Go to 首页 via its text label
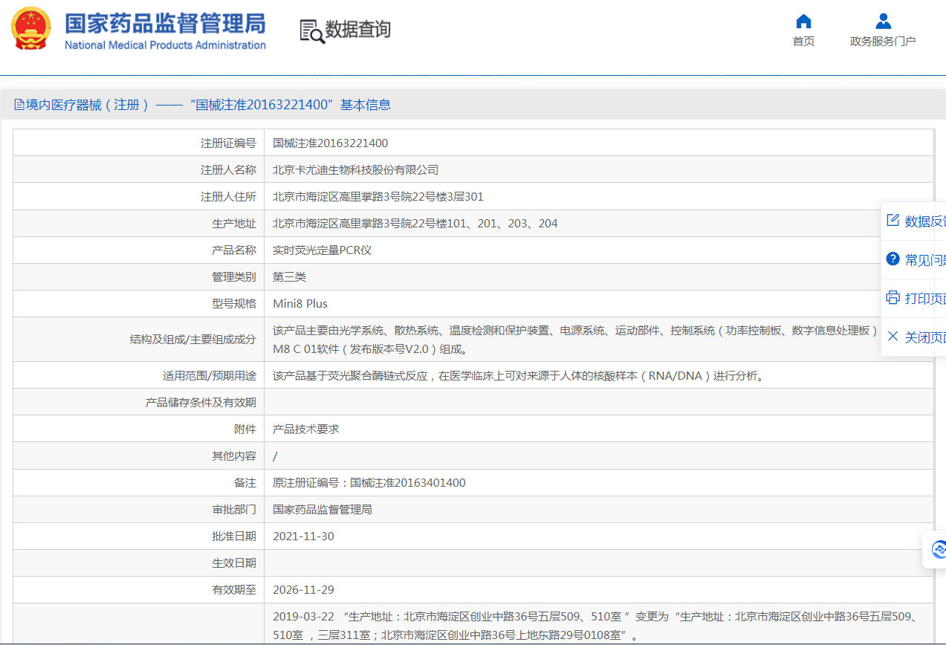The width and height of the screenshot is (946, 645). pos(803,42)
